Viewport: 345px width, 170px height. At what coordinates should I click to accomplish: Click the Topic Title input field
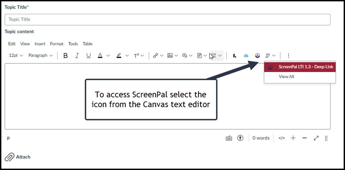click(x=167, y=19)
